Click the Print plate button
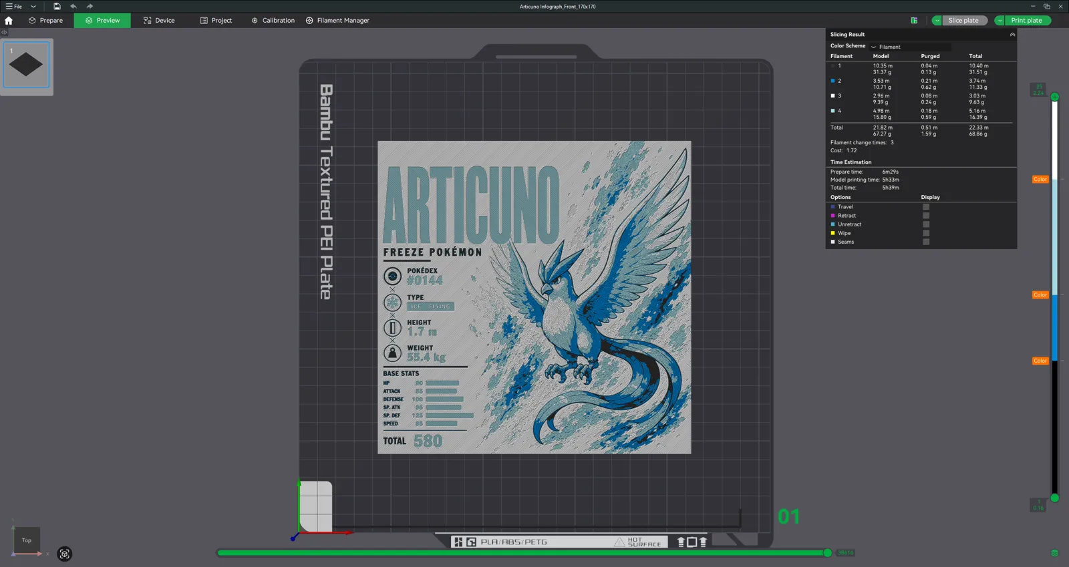The image size is (1069, 567). pyautogui.click(x=1026, y=21)
